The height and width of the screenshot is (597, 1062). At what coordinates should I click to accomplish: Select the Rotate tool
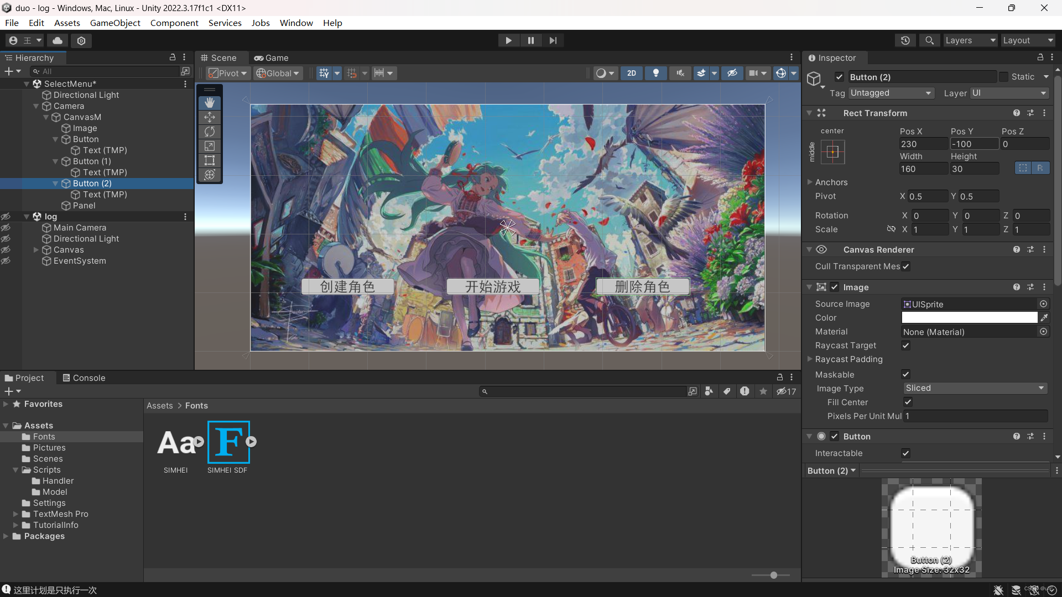point(209,132)
